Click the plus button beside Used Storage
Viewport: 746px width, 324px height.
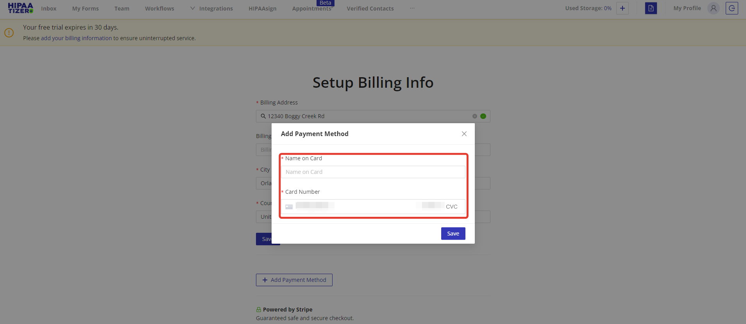pyautogui.click(x=622, y=8)
